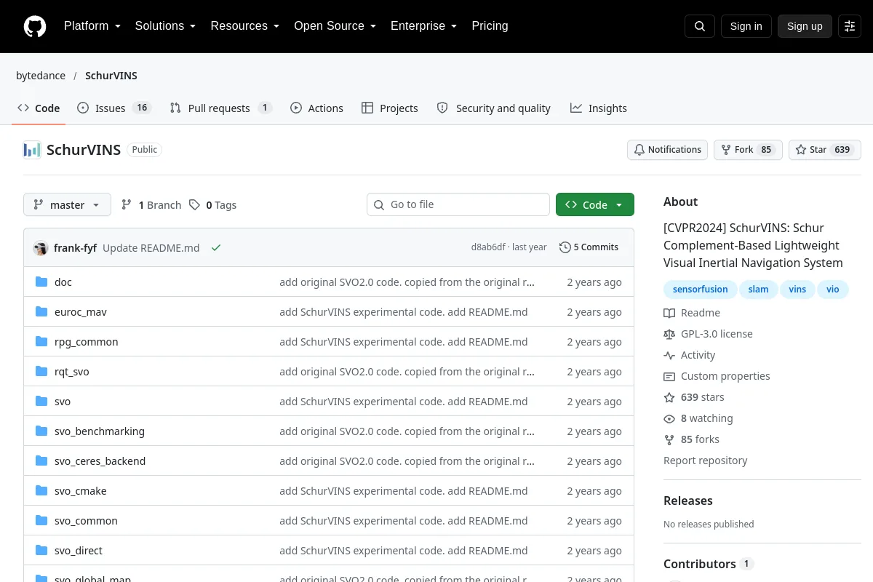
Task: Focus the Go to file field
Action: (458, 205)
